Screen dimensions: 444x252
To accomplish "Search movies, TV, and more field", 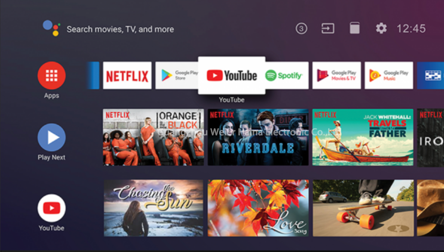I will 120,29.
